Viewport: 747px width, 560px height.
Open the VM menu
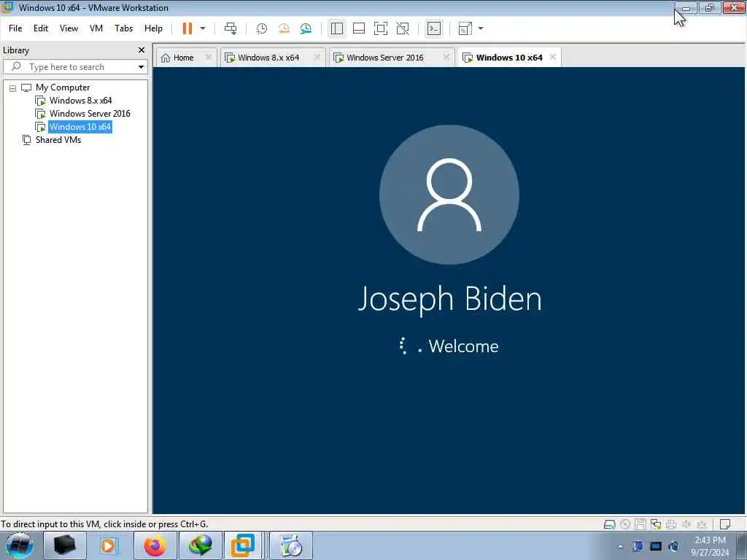(x=96, y=28)
